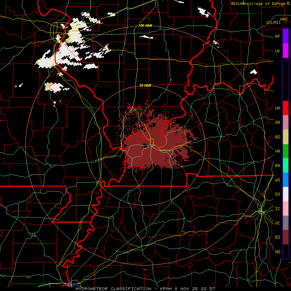Click the RF purple legend swatch
Viewport: 291px width, 291px height.
coord(286,36)
